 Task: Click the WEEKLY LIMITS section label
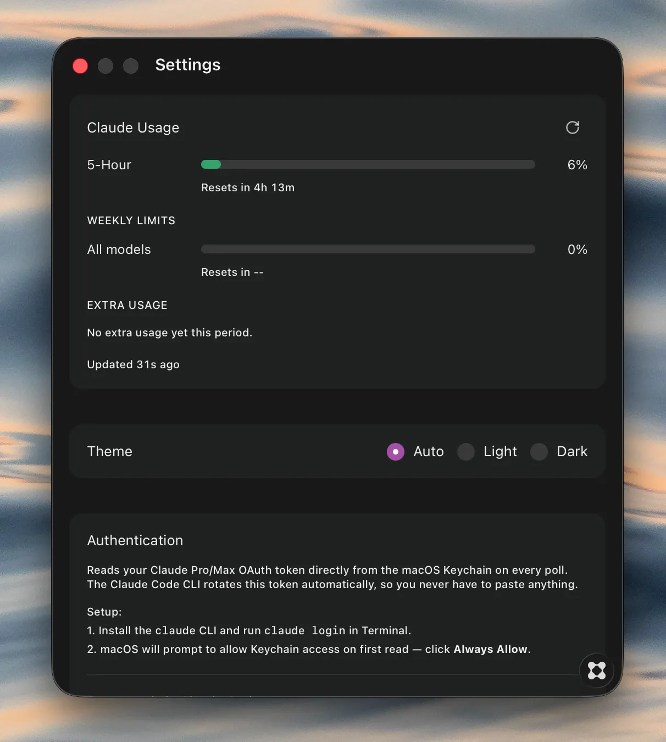131,220
